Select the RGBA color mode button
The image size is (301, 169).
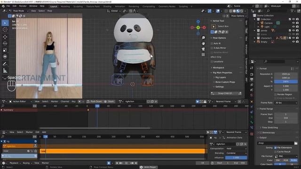pos(293,160)
